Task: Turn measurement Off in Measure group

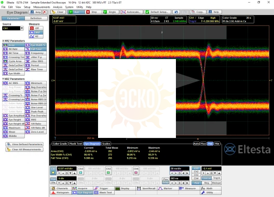Action: point(36,28)
